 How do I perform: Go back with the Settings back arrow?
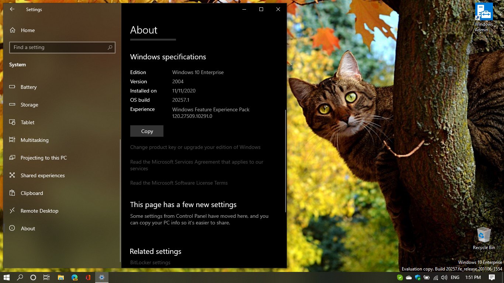coord(12,9)
